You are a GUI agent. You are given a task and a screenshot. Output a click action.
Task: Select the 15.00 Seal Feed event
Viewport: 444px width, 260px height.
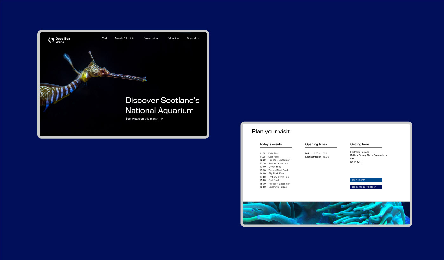click(269, 180)
